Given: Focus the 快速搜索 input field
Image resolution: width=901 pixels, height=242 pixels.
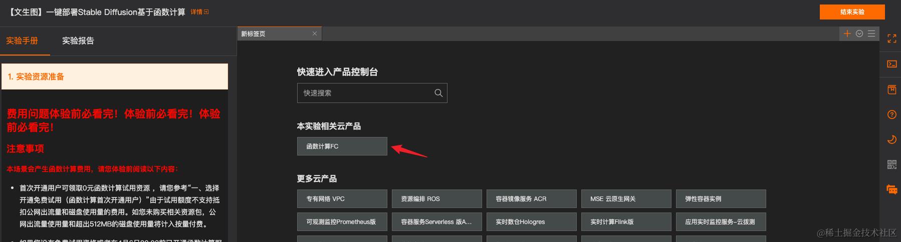Looking at the screenshot, I should (x=372, y=93).
